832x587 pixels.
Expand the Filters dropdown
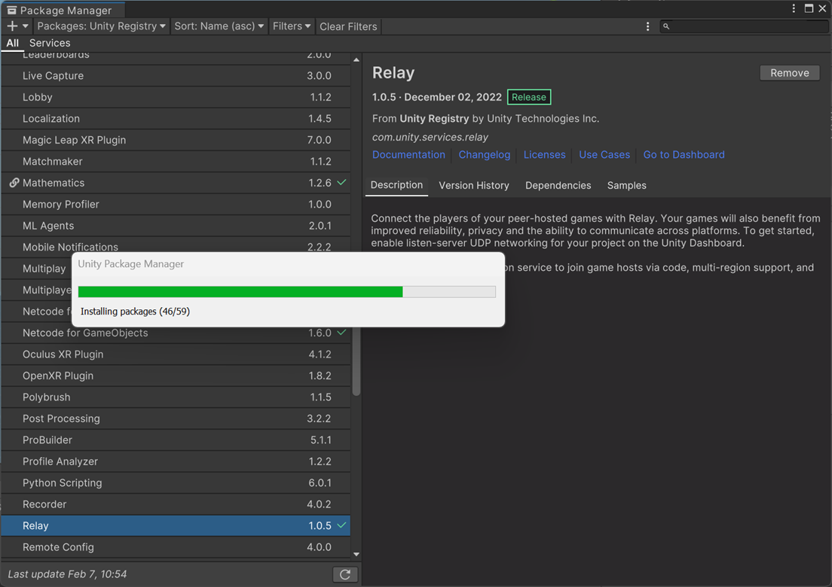coord(292,26)
